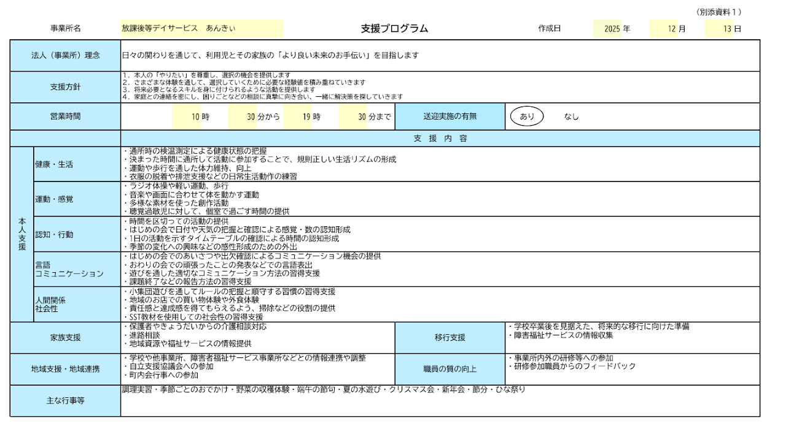The image size is (786, 431).
Task: Select the 営業時間 header cell
Action: [65, 116]
